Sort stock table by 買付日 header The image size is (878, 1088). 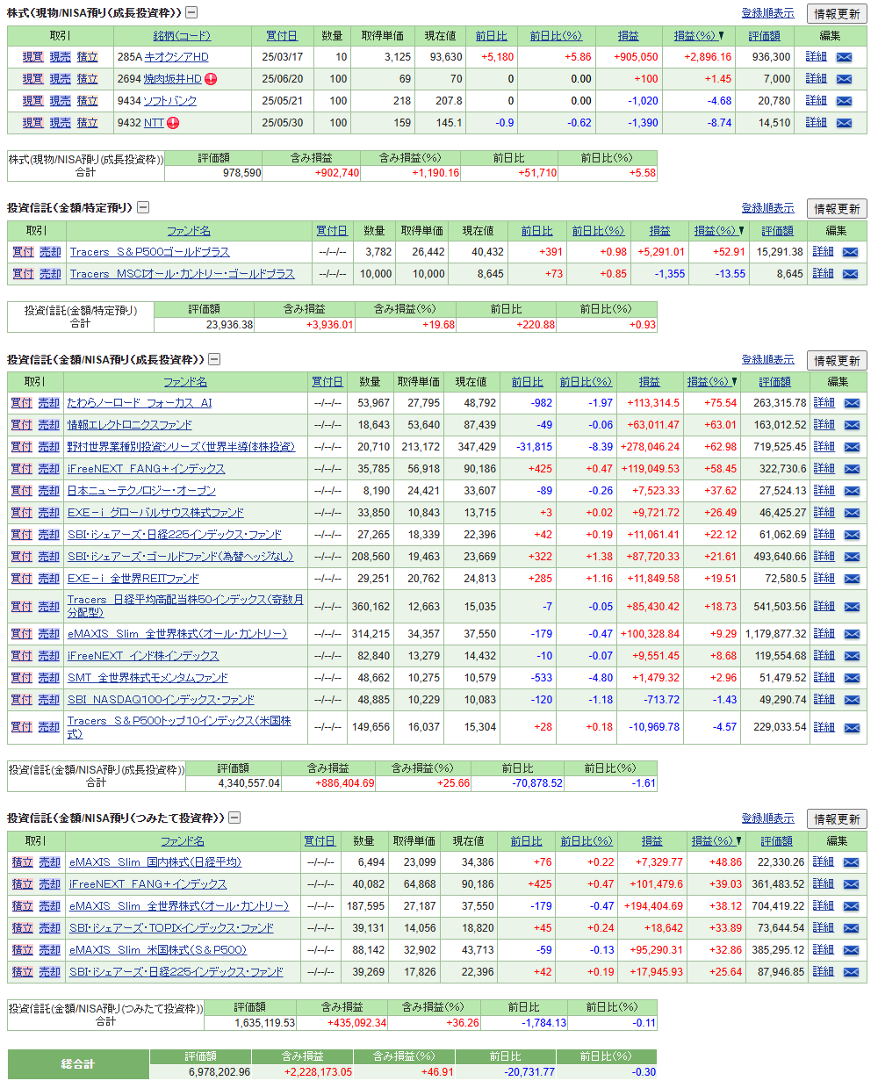click(282, 36)
